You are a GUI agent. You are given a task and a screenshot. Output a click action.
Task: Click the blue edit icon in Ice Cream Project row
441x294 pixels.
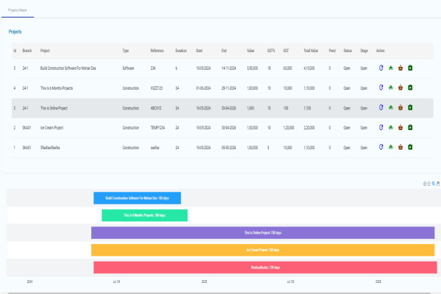[381, 127]
